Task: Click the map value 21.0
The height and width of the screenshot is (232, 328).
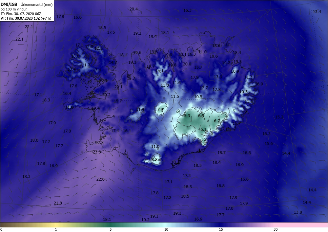Action: click(x=202, y=52)
